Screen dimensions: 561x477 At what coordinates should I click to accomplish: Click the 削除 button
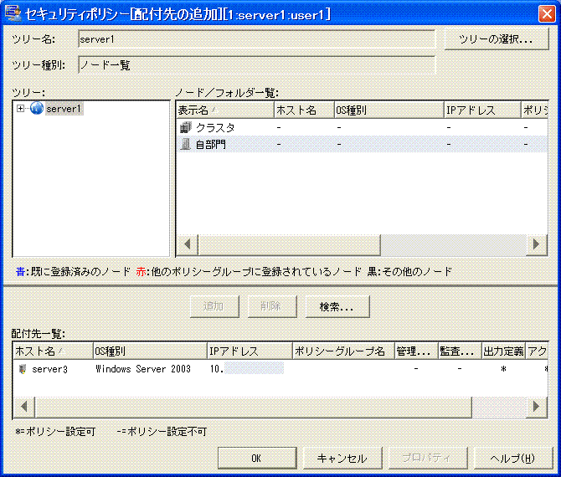272,306
